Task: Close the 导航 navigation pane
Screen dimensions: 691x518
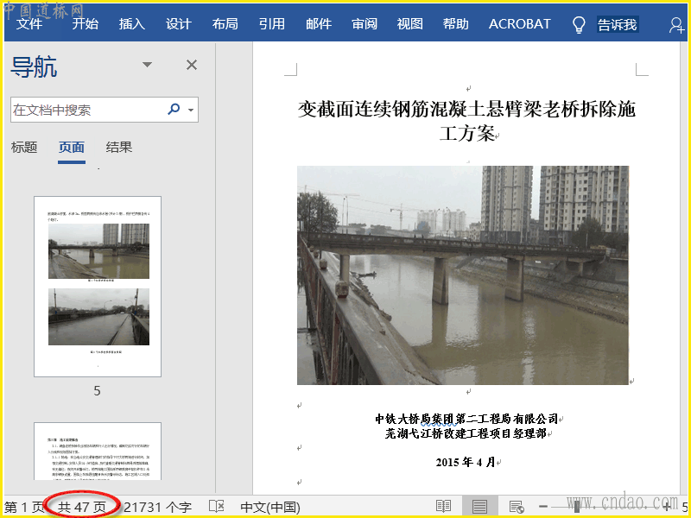Action: coord(191,66)
